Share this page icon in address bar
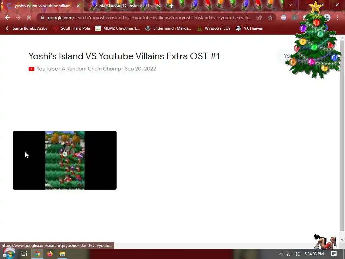 point(259,18)
